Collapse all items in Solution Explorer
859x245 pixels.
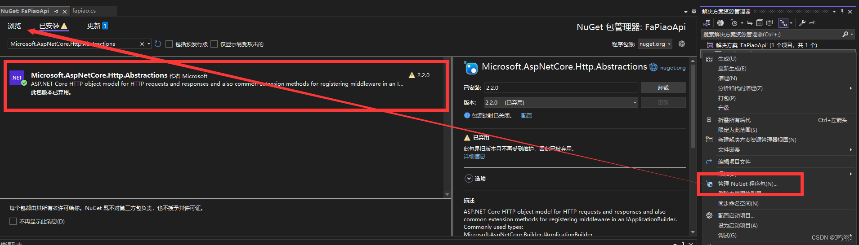760,23
